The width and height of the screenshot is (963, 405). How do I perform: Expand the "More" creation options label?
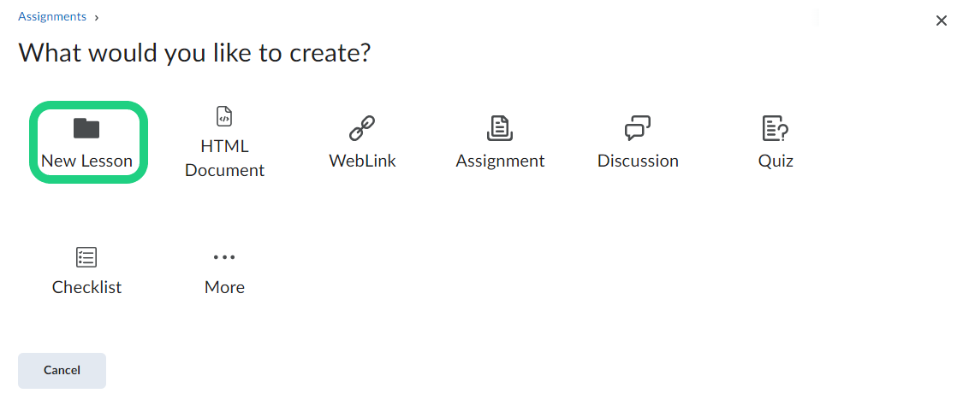pyautogui.click(x=224, y=287)
